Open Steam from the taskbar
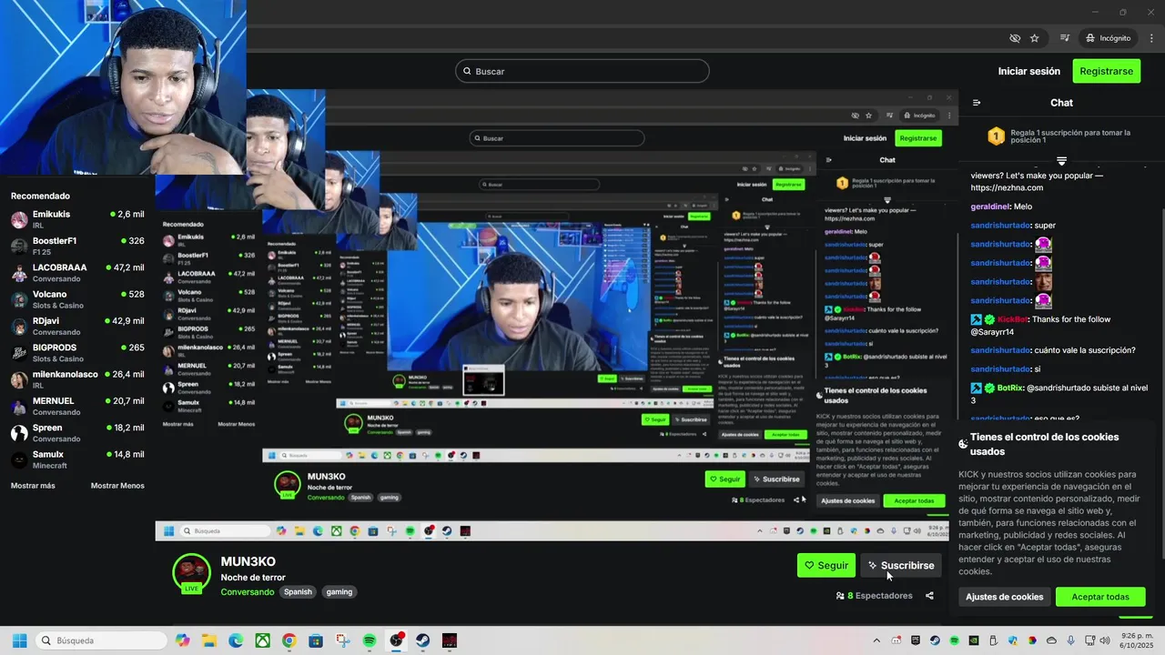1165x655 pixels. pos(422,640)
